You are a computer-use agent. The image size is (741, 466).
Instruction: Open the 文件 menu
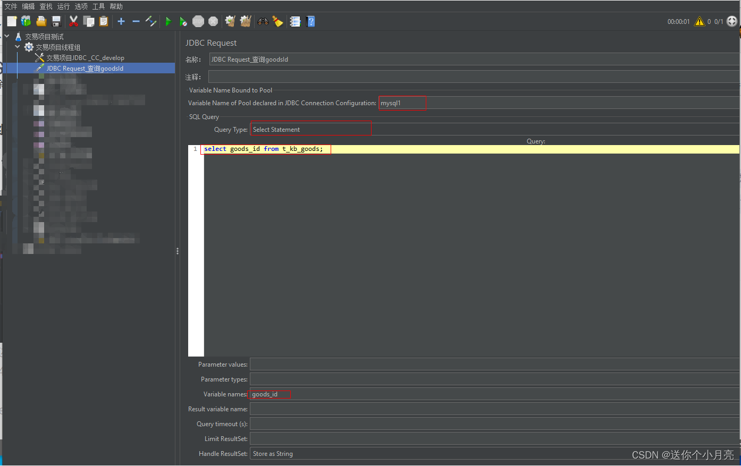pyautogui.click(x=11, y=6)
